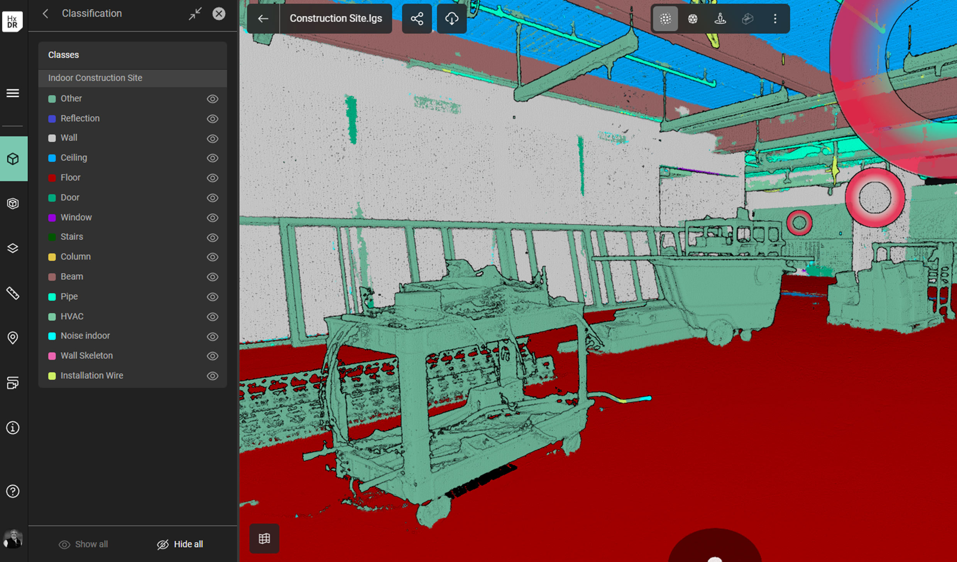Hide the Reflection class
Screen dimensions: 957x562
(x=213, y=119)
